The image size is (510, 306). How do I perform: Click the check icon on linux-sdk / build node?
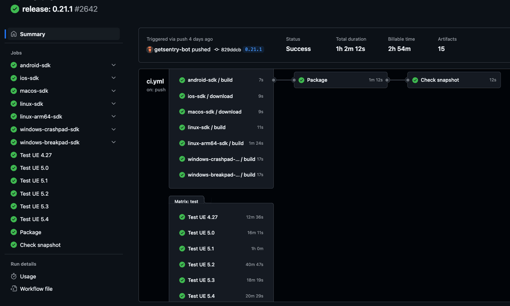pyautogui.click(x=182, y=127)
